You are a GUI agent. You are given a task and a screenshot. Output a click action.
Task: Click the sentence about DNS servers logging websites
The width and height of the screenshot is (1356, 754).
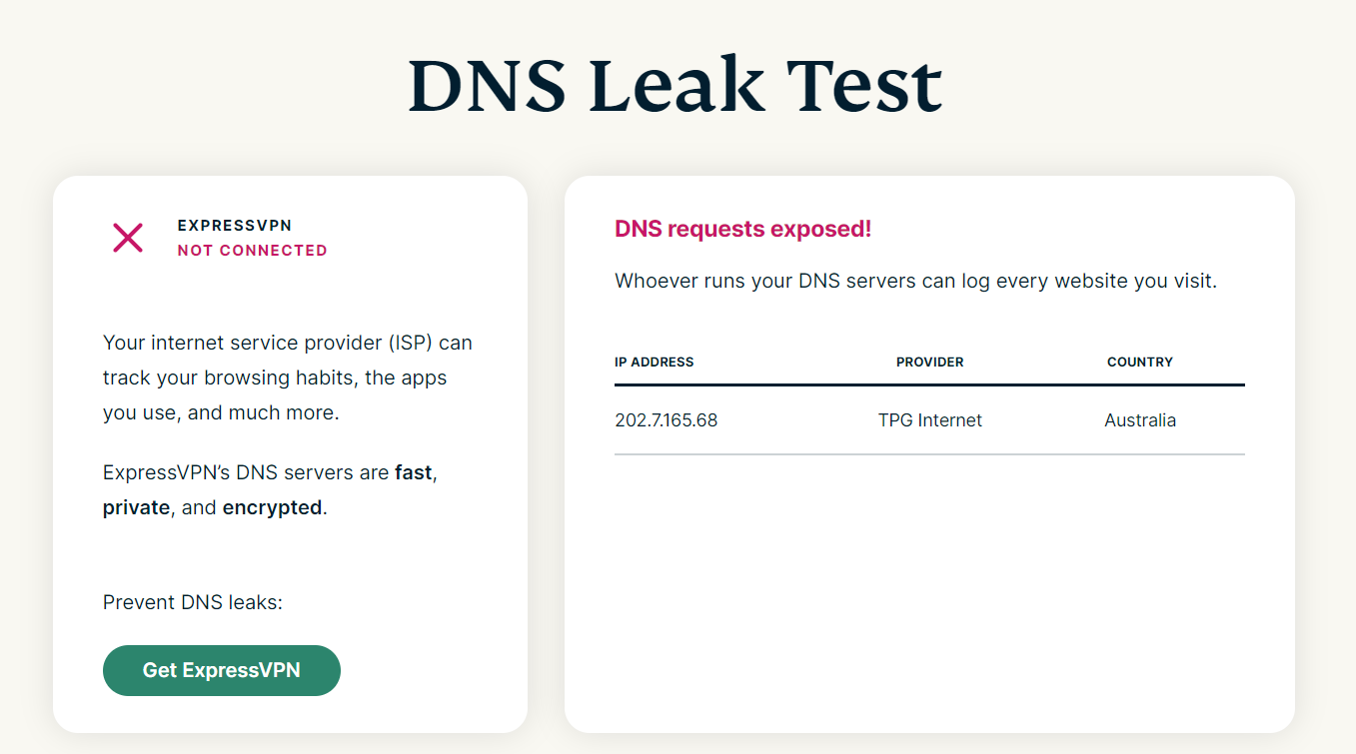915,281
